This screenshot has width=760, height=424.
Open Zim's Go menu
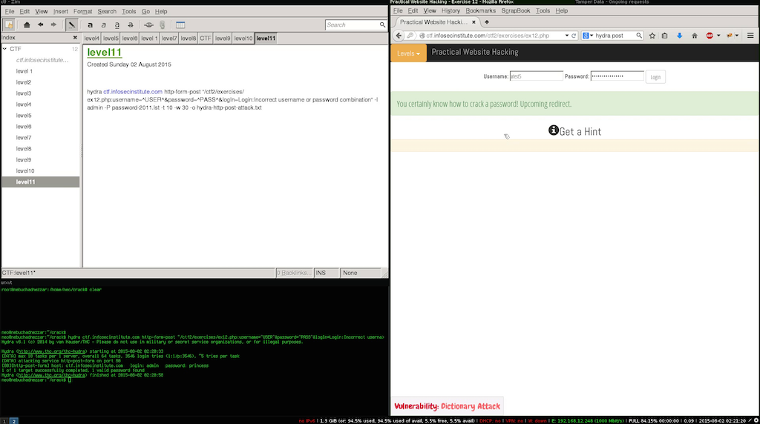[145, 11]
